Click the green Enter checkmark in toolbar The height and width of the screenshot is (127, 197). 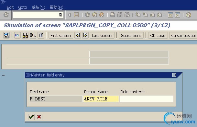coord(6,15)
